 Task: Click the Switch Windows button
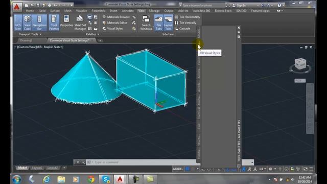coord(146,22)
